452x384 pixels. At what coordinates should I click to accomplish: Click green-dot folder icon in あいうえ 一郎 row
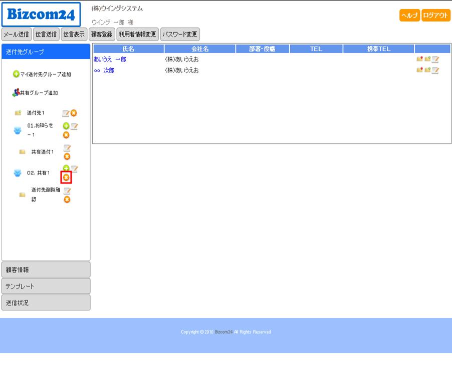pos(427,59)
